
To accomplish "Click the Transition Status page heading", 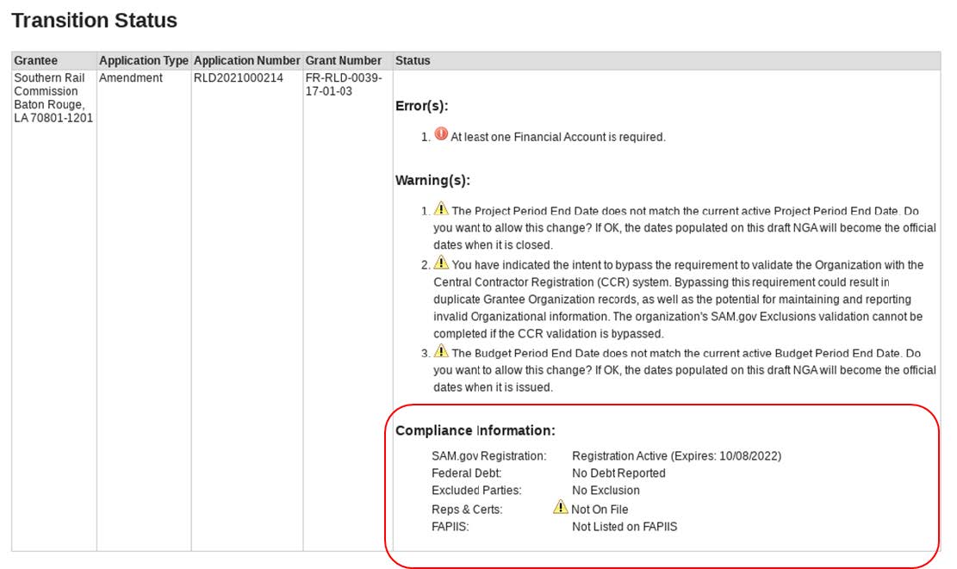I will click(95, 21).
